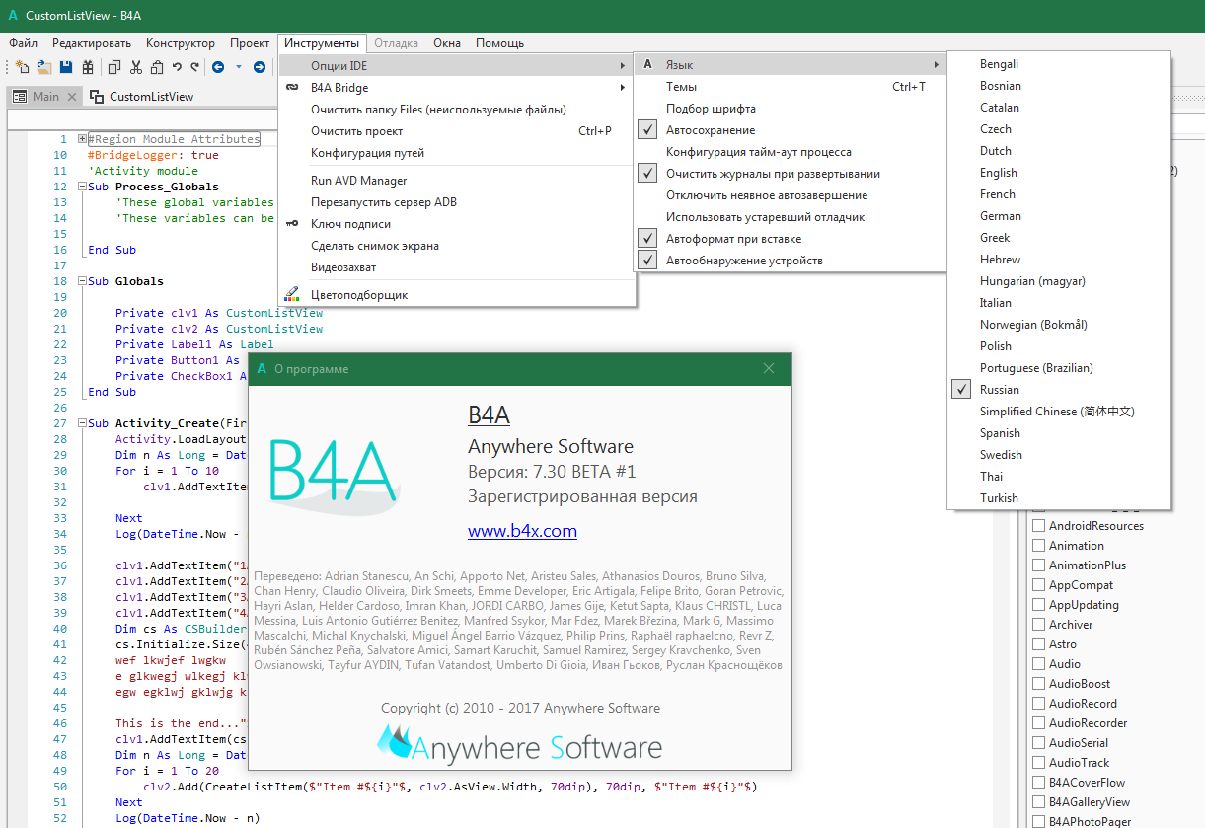Open the Проект menu
Image resolution: width=1205 pixels, height=828 pixels.
pyautogui.click(x=250, y=43)
